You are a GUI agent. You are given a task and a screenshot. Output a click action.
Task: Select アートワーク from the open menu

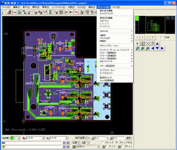(105, 26)
